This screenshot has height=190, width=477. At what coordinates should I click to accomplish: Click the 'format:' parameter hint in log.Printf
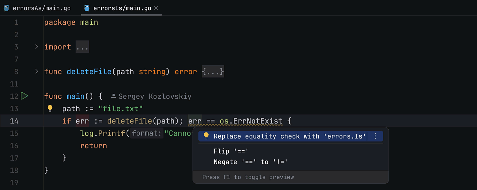tap(147, 133)
